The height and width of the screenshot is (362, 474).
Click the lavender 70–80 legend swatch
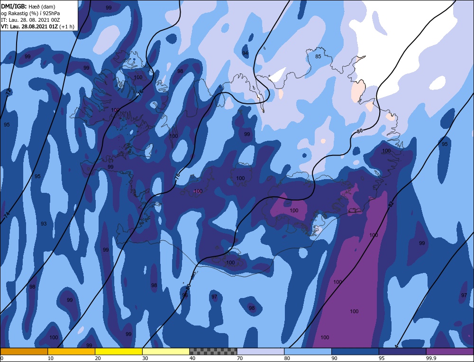[261, 352]
